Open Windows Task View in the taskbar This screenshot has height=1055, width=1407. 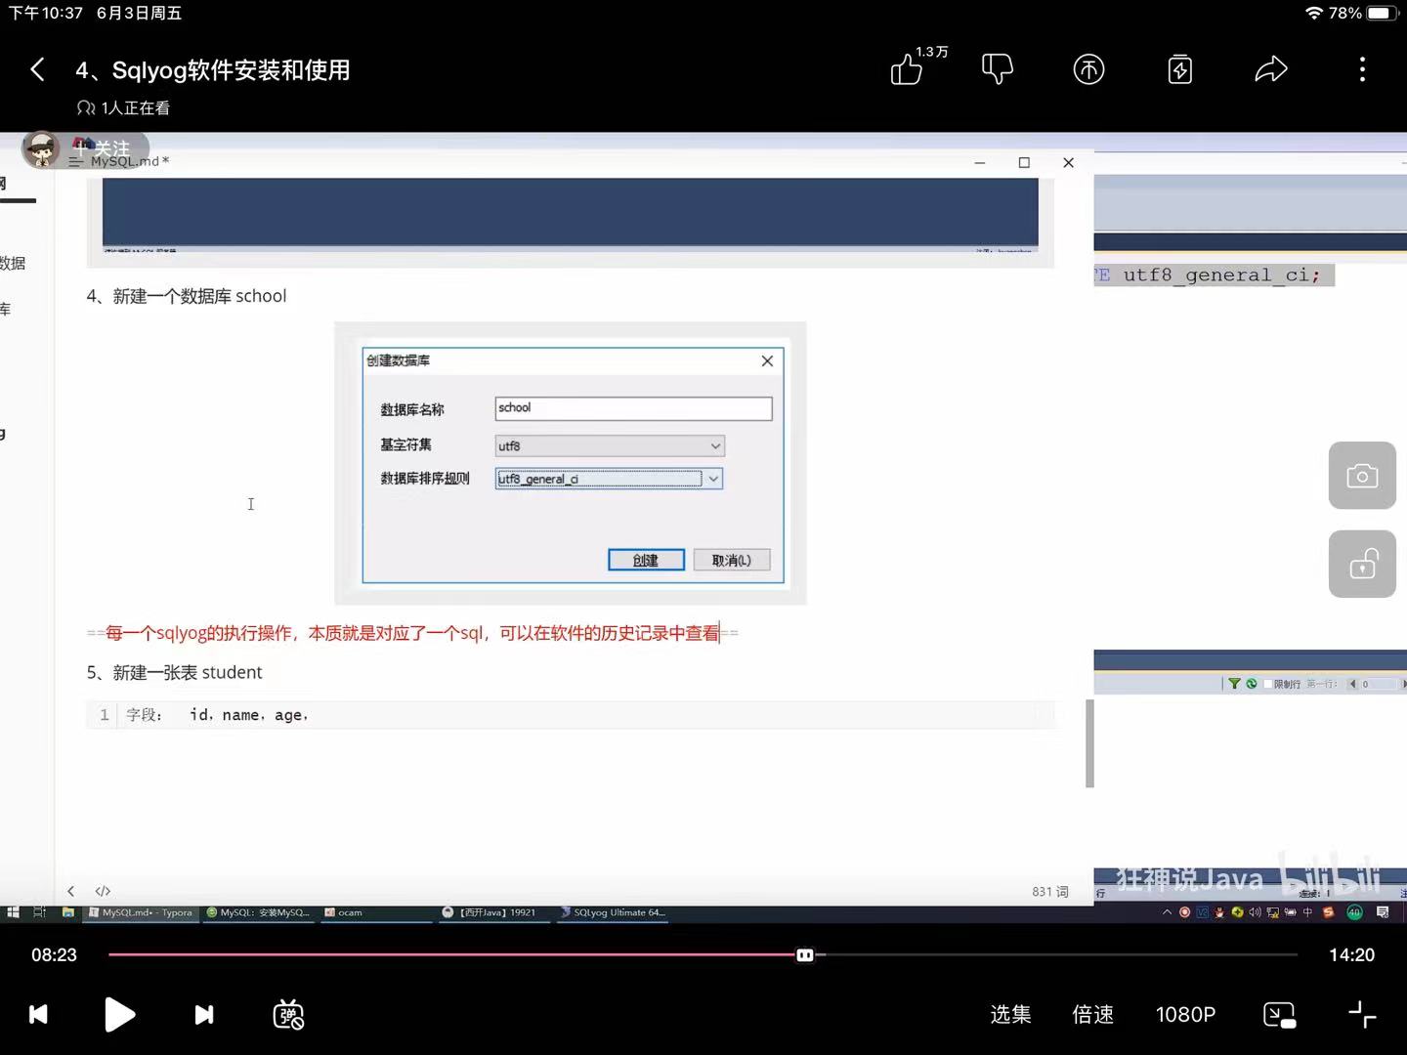tap(40, 912)
